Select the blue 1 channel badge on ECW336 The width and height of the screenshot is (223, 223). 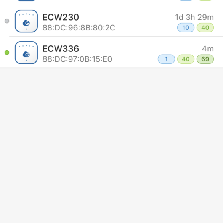[167, 59]
